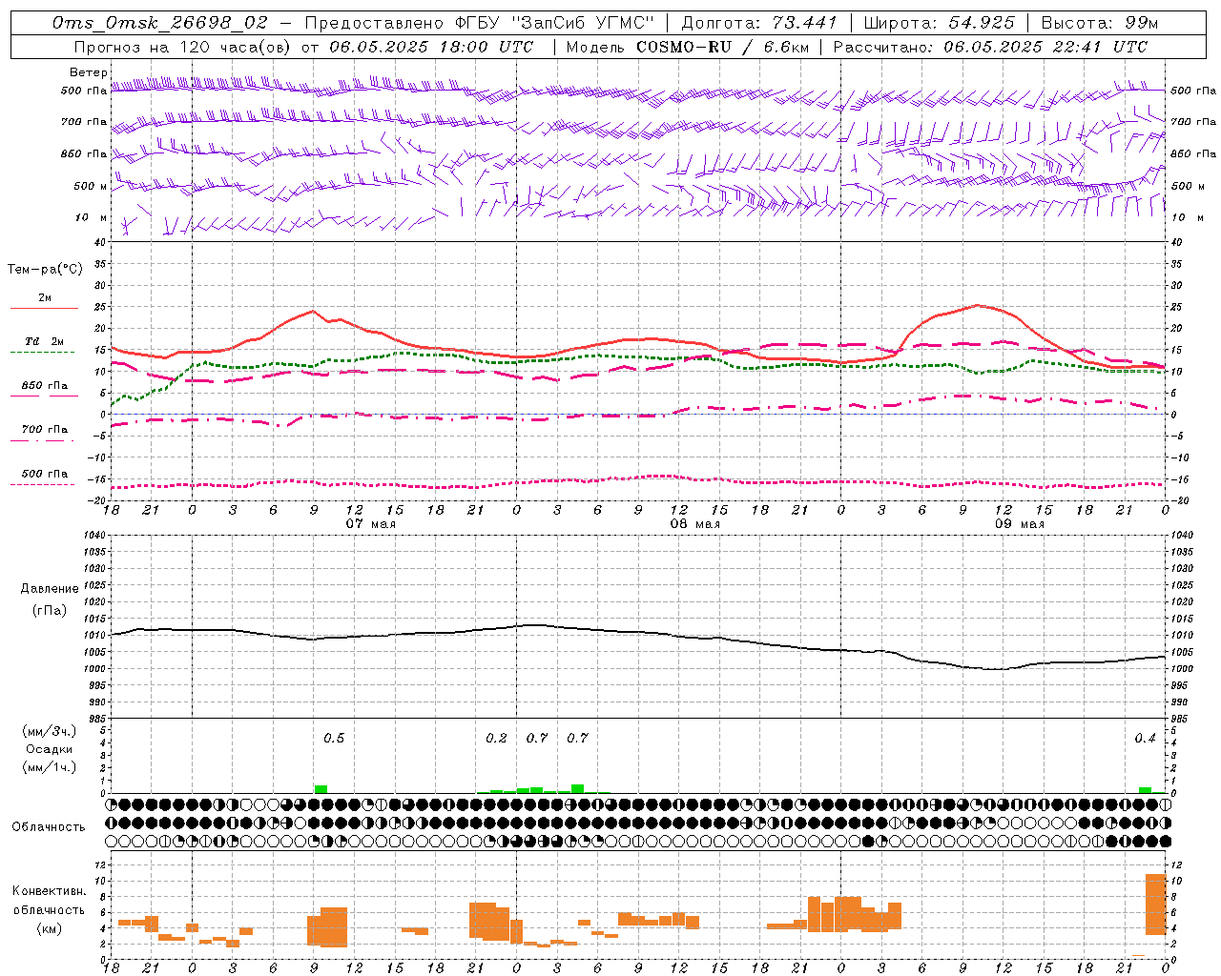Image resolution: width=1221 pixels, height=976 pixels.
Task: Click the Рассчитано: 06.05.2025 22:41 UTC text
Action: point(990,47)
